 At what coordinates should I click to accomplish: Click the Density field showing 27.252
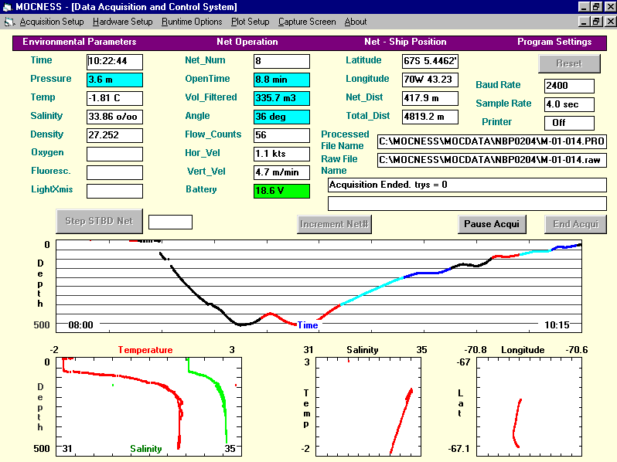[x=114, y=135]
